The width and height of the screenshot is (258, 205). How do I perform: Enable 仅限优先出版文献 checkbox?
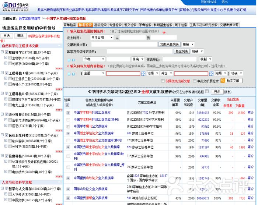click(x=163, y=81)
